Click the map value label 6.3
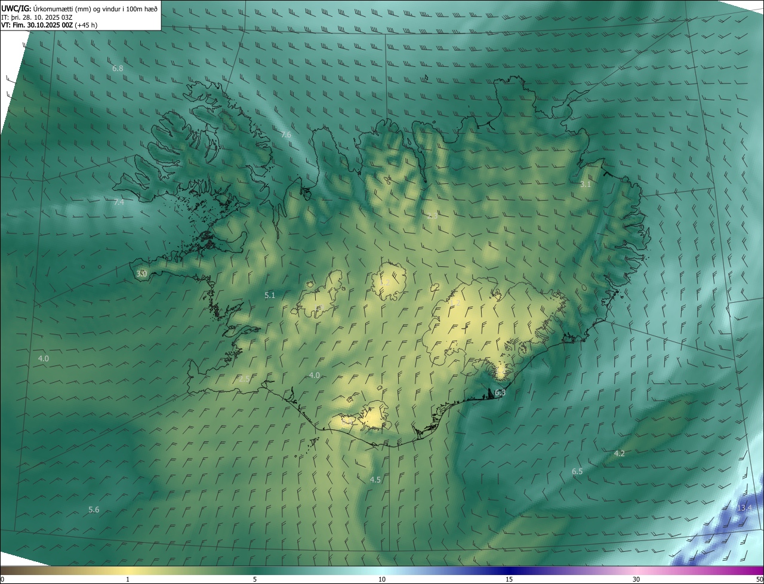764x584 pixels. 500,392
